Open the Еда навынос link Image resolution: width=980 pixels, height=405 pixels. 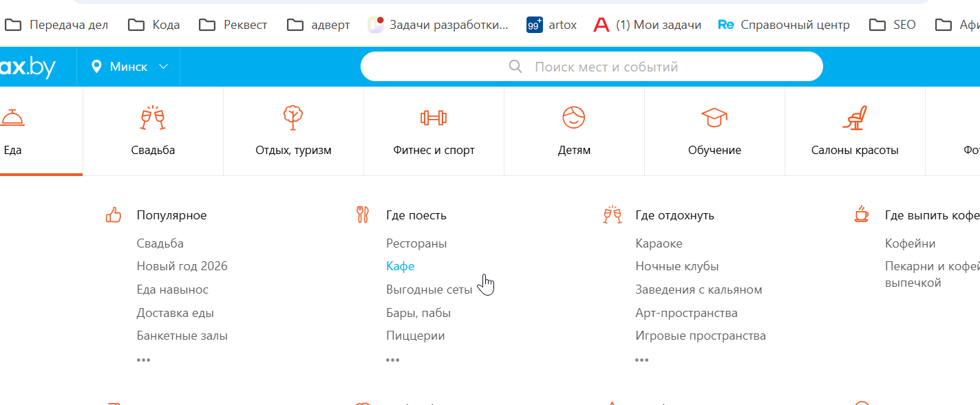173,289
